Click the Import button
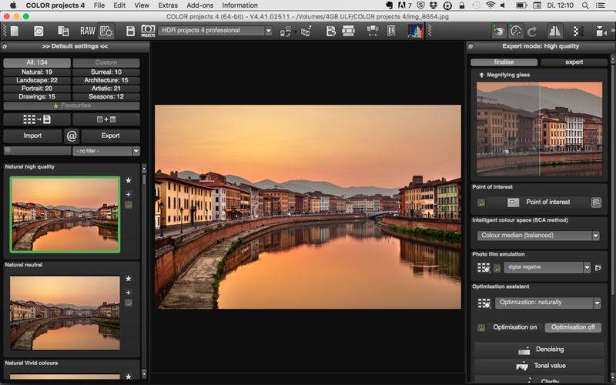616x385 pixels. [x=32, y=136]
